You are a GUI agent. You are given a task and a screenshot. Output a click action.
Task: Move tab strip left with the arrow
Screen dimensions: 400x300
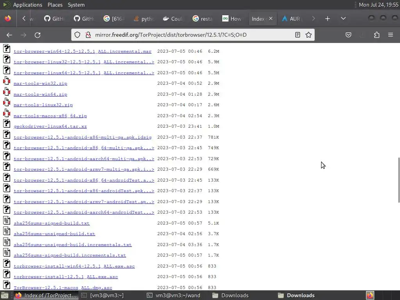[x=24, y=18]
